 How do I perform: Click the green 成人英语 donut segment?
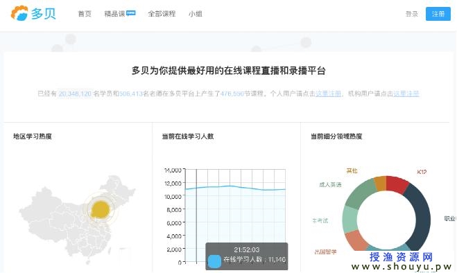pyautogui.click(x=360, y=193)
